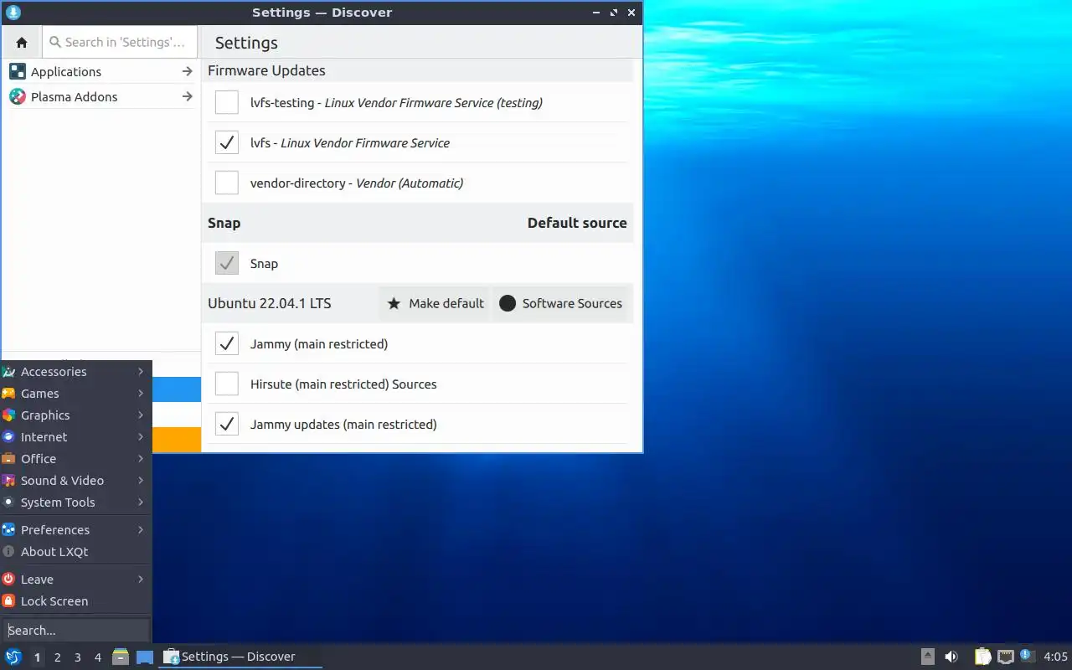Click the Default source label
Image resolution: width=1072 pixels, height=670 pixels.
[577, 223]
